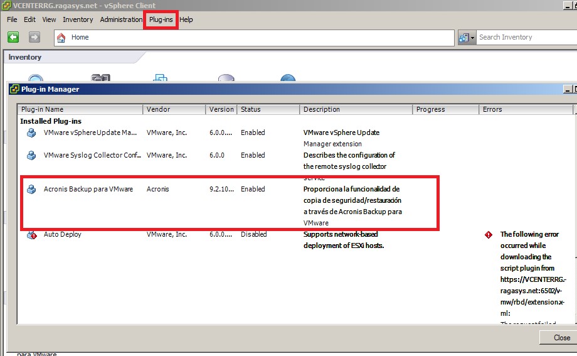Image resolution: width=577 pixels, height=356 pixels.
Task: Open the Administration menu
Action: tap(121, 19)
